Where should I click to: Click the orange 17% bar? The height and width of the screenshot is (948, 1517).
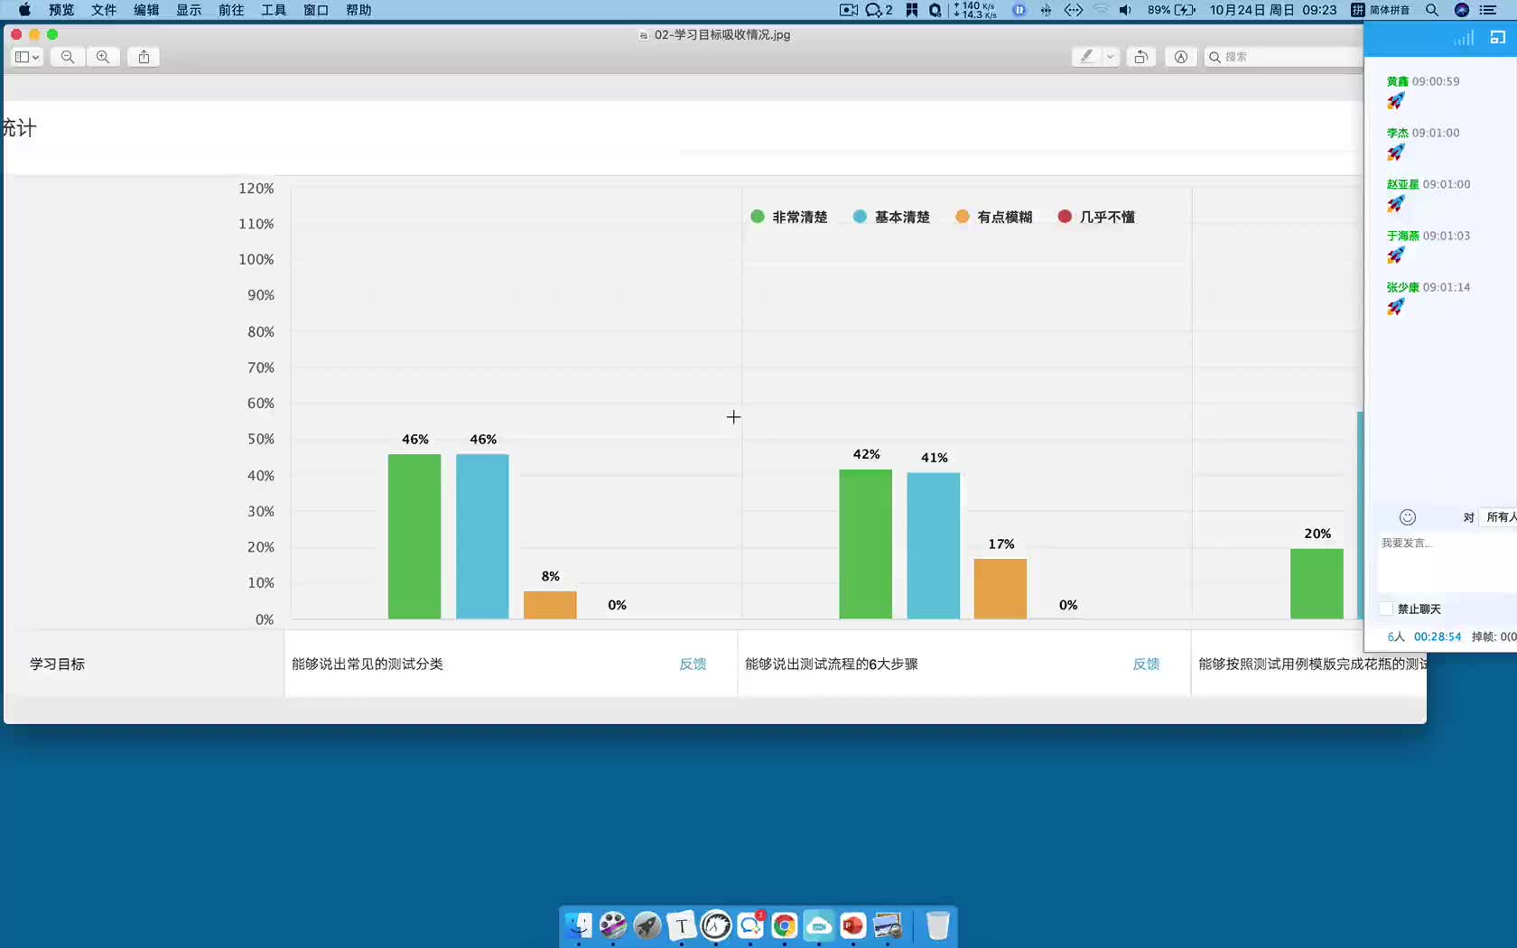(x=1000, y=589)
